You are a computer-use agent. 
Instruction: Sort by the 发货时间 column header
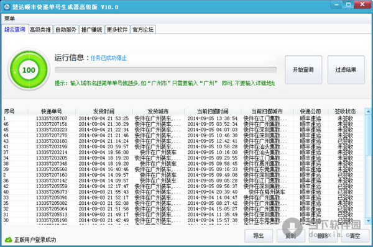104,111
